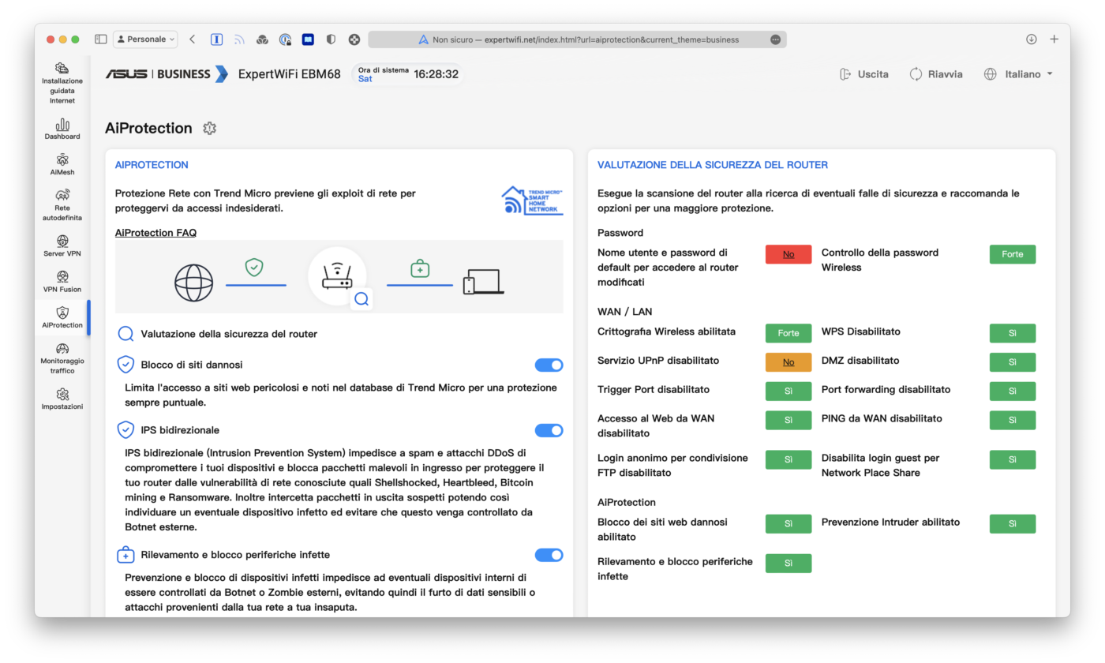Click Uscita to log out

click(x=864, y=74)
